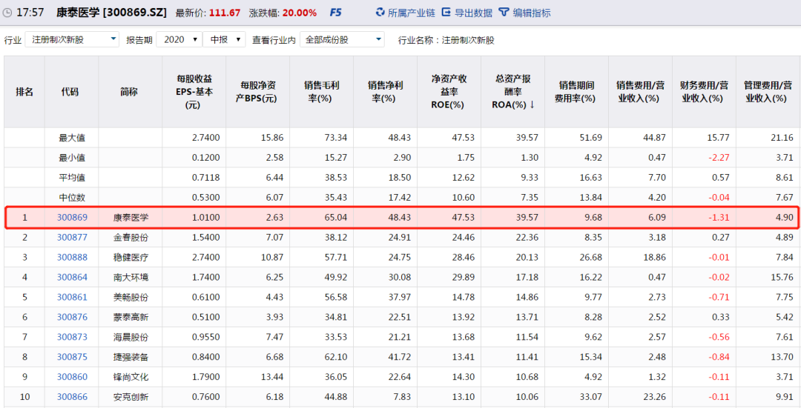Screen dimensions: 801x408
Task: Expand the 全部成份股 dropdown
Action: pos(378,40)
